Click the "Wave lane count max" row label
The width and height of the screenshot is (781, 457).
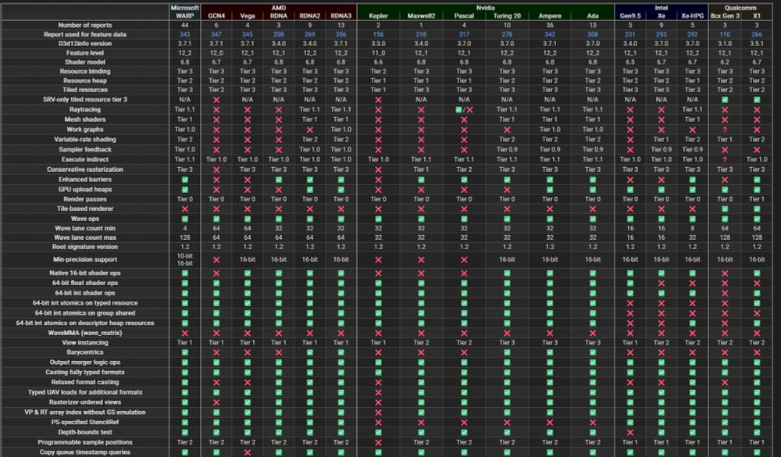tap(84, 237)
